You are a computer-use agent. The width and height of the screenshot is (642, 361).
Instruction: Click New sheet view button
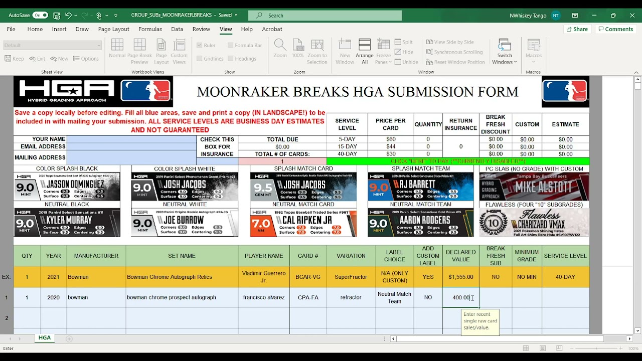pos(59,59)
